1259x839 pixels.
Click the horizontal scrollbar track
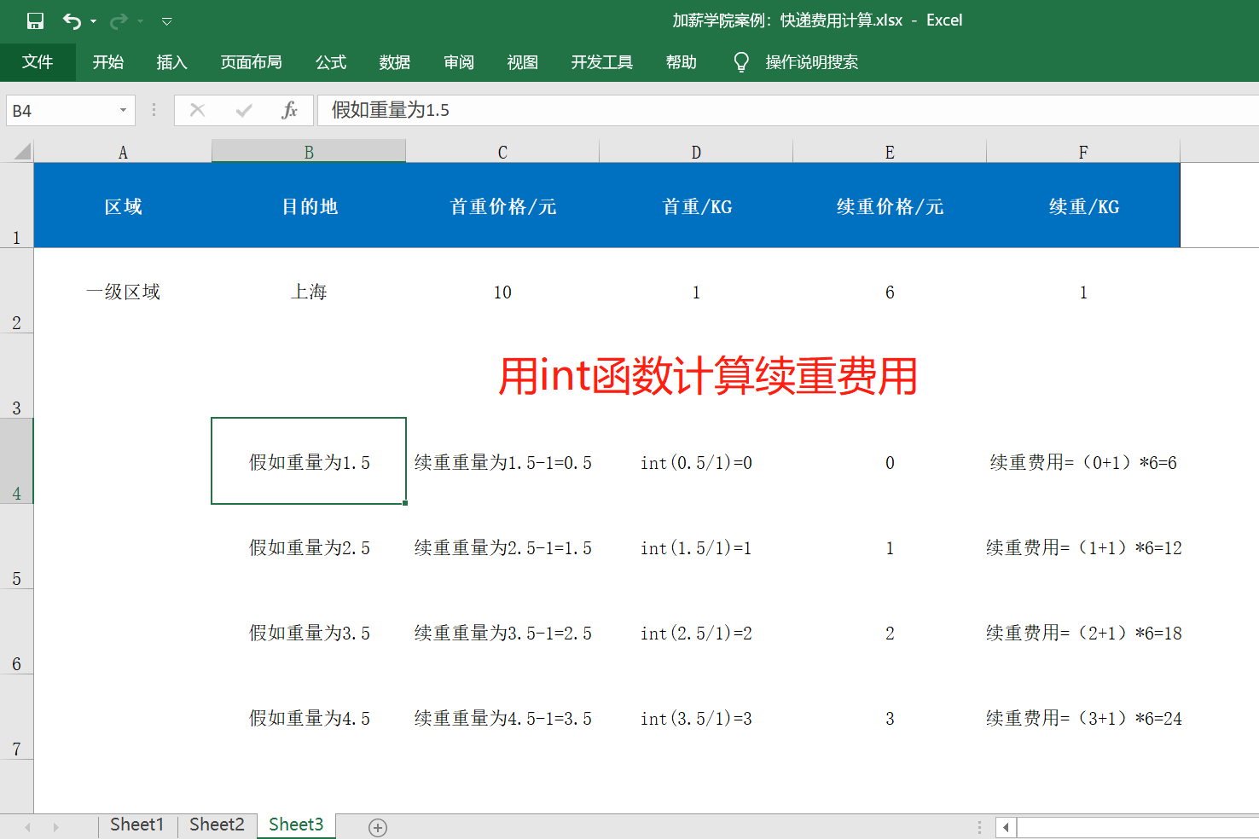(x=1138, y=827)
